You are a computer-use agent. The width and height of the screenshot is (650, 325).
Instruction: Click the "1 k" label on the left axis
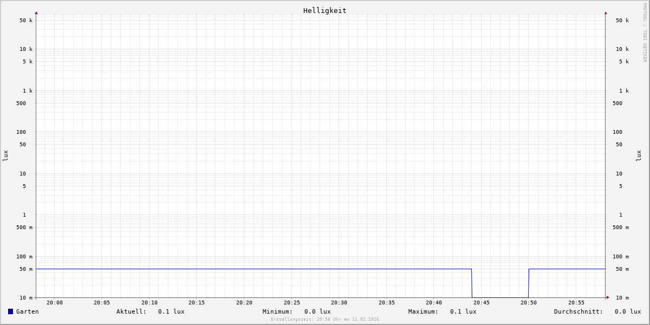tap(28, 91)
